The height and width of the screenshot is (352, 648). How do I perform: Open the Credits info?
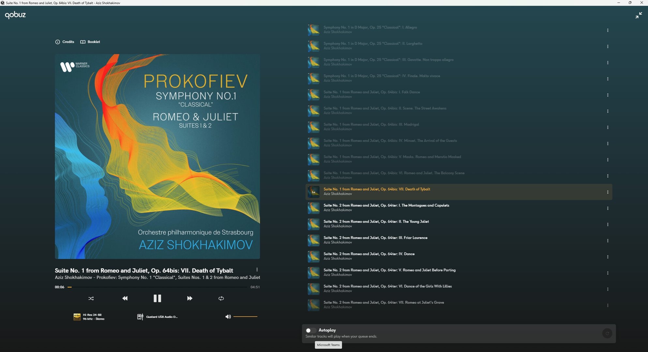[65, 42]
